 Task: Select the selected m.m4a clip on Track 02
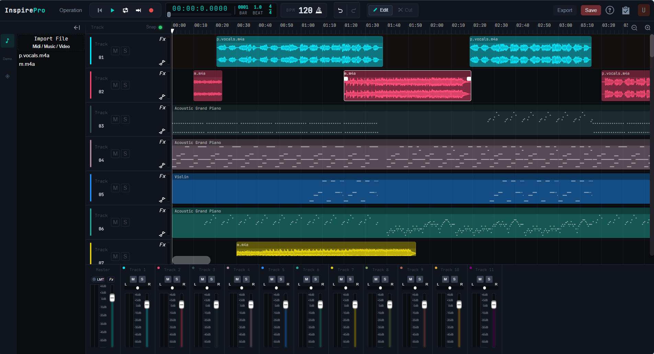point(407,86)
